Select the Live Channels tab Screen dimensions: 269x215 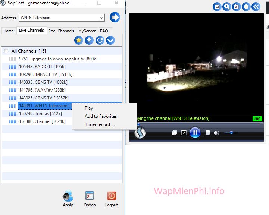(31, 30)
